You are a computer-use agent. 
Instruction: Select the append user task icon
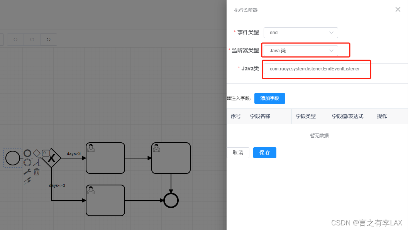pos(46,153)
